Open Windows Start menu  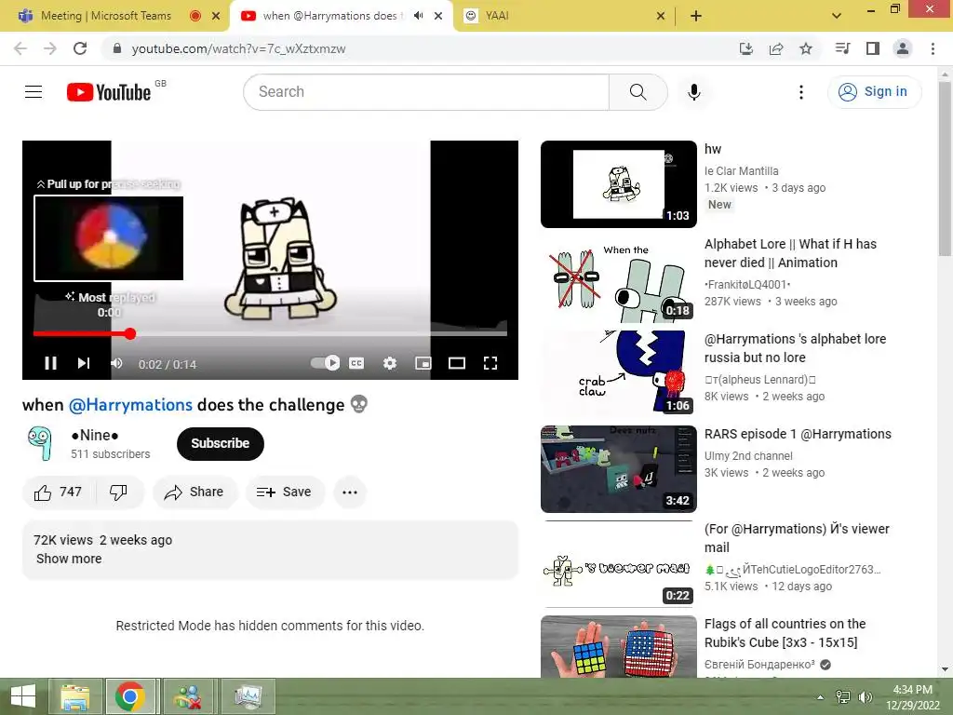pos(23,696)
